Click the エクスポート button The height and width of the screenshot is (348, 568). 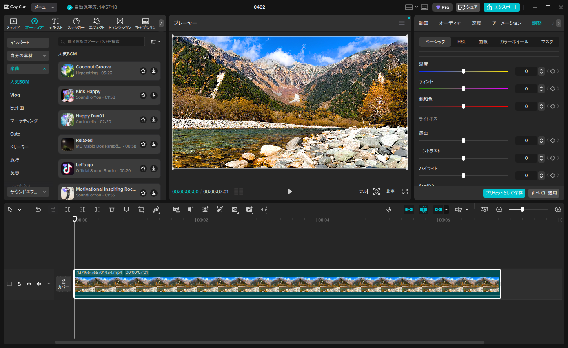[501, 7]
